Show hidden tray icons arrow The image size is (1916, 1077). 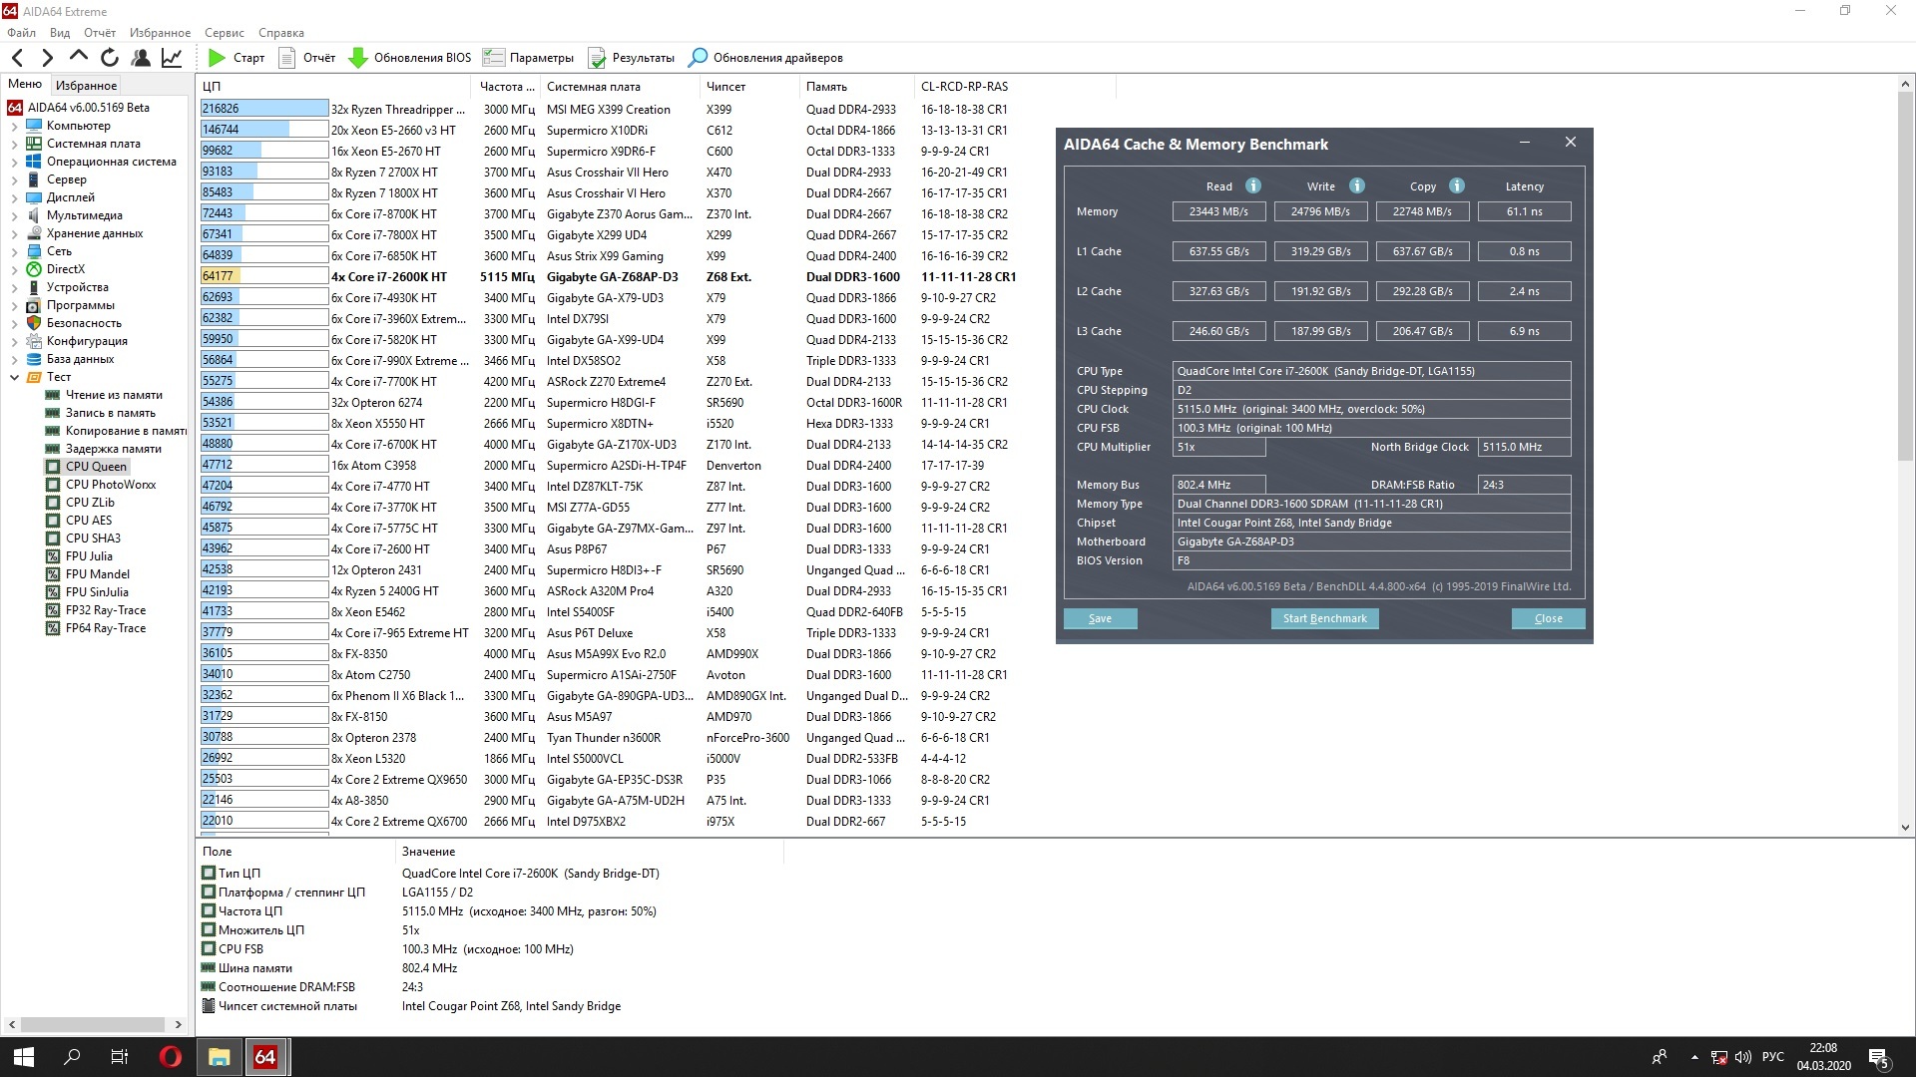[x=1693, y=1057]
